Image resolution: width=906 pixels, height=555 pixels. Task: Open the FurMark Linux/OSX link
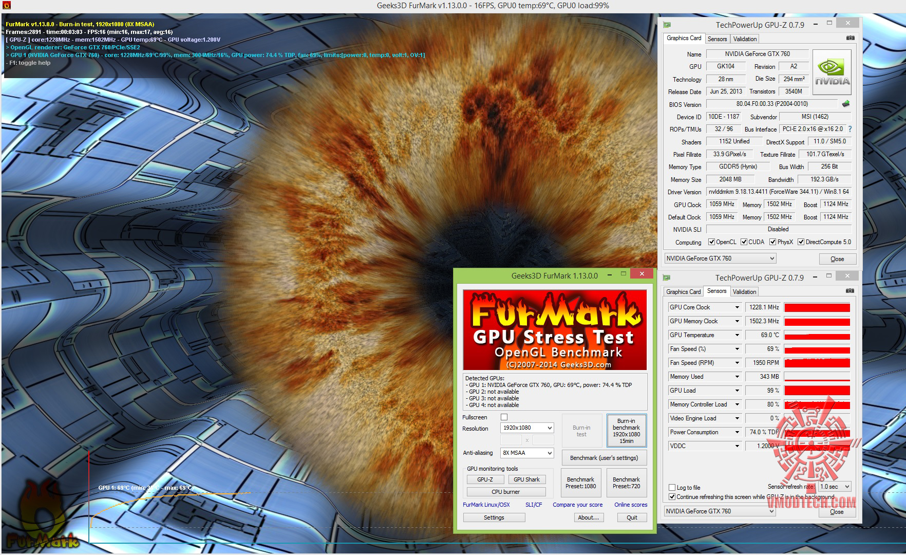pos(486,505)
